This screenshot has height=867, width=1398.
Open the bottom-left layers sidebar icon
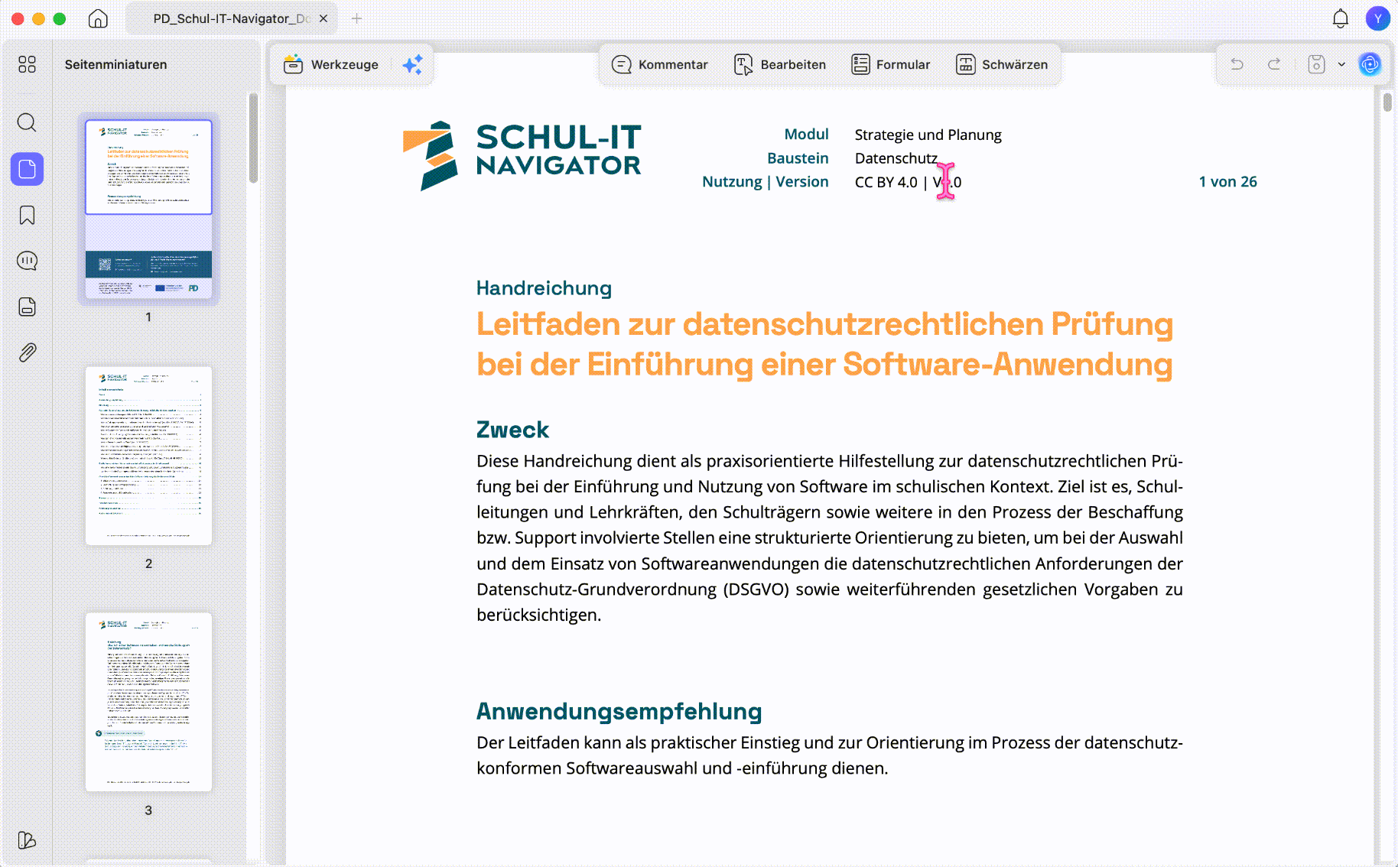[x=27, y=840]
